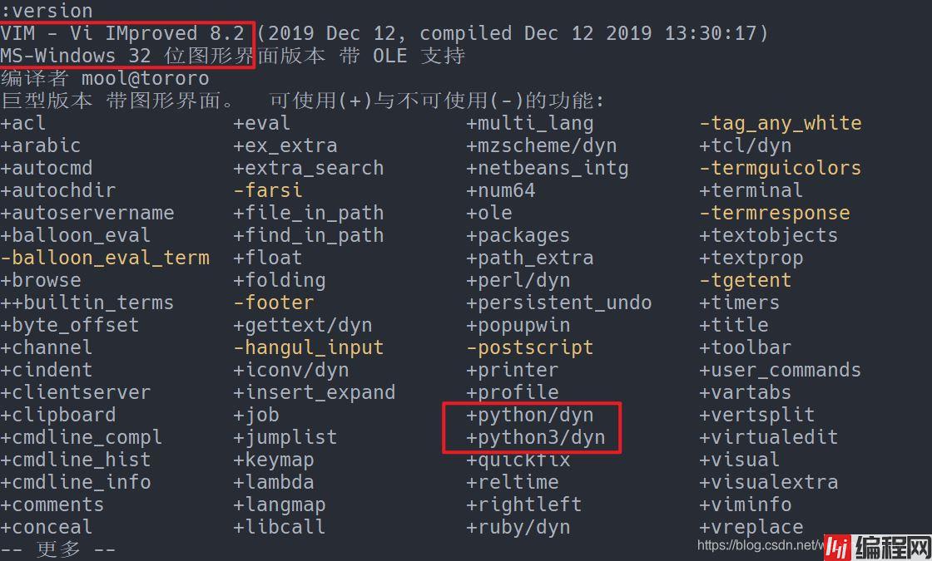Click the mool@tororo compiler name
The image size is (932, 561).
tap(145, 78)
